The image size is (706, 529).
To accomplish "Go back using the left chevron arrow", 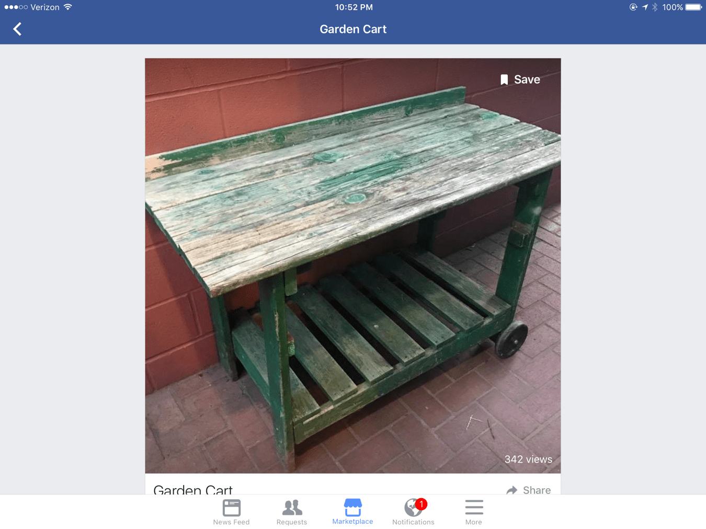I will coord(17,29).
